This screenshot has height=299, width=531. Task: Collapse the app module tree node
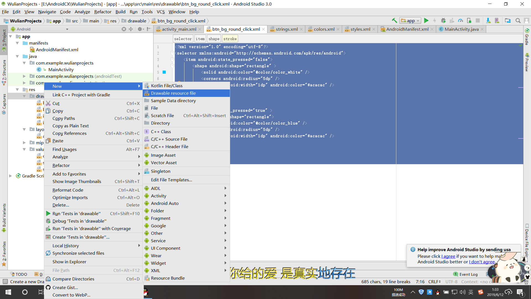click(11, 37)
